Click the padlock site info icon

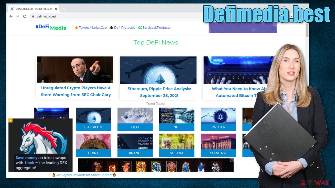33,16
